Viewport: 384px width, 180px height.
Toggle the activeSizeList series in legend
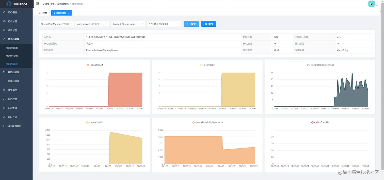click(x=94, y=65)
